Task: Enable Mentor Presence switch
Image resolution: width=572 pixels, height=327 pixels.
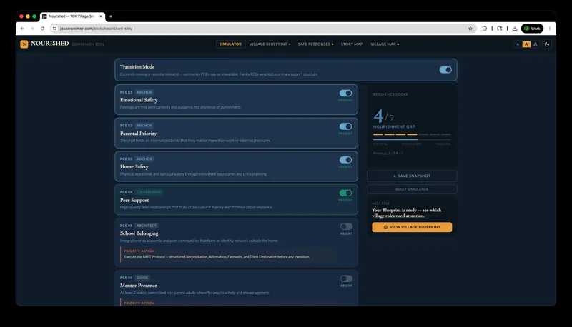Action: pos(346,278)
